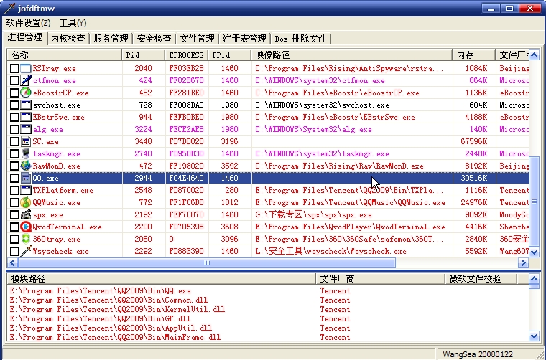This screenshot has width=546, height=360.
Task: Click the spx.exe camera icon
Action: click(x=26, y=214)
